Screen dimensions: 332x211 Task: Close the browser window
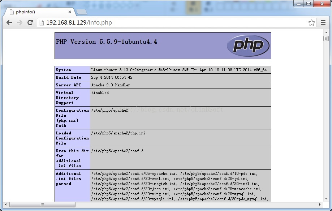322,4
